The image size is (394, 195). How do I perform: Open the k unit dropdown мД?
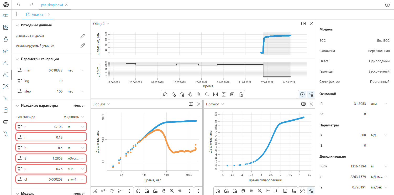(386, 135)
